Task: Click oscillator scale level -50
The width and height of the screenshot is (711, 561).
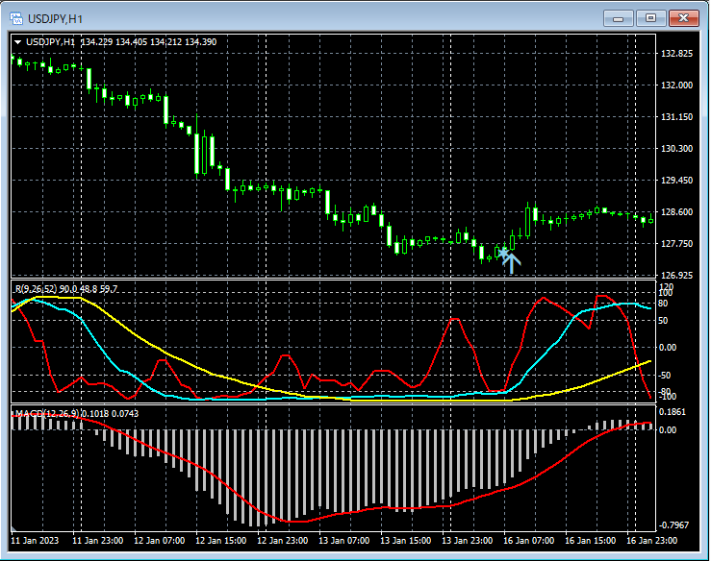Action: click(x=664, y=376)
